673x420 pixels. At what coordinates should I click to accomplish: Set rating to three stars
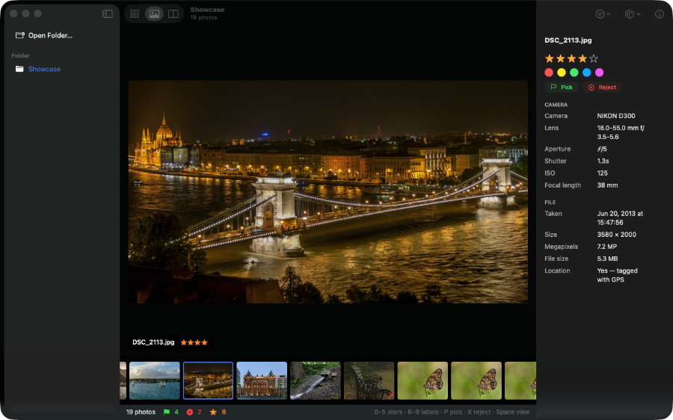tap(572, 58)
